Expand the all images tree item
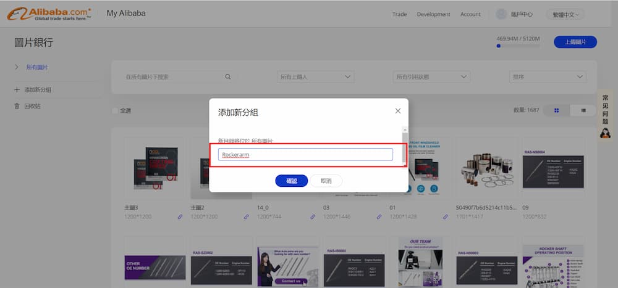The width and height of the screenshot is (618, 288). click(17, 67)
